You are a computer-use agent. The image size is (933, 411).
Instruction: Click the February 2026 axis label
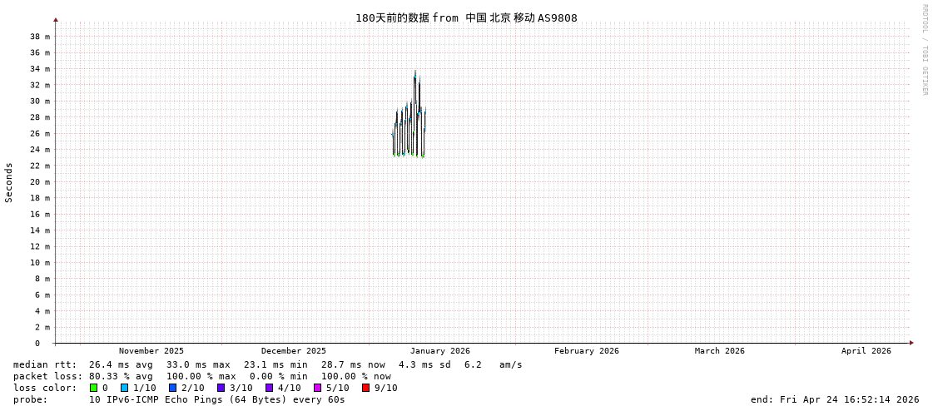(x=587, y=351)
